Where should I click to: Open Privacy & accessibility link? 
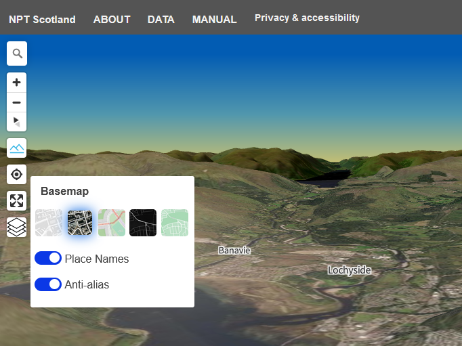pyautogui.click(x=307, y=18)
